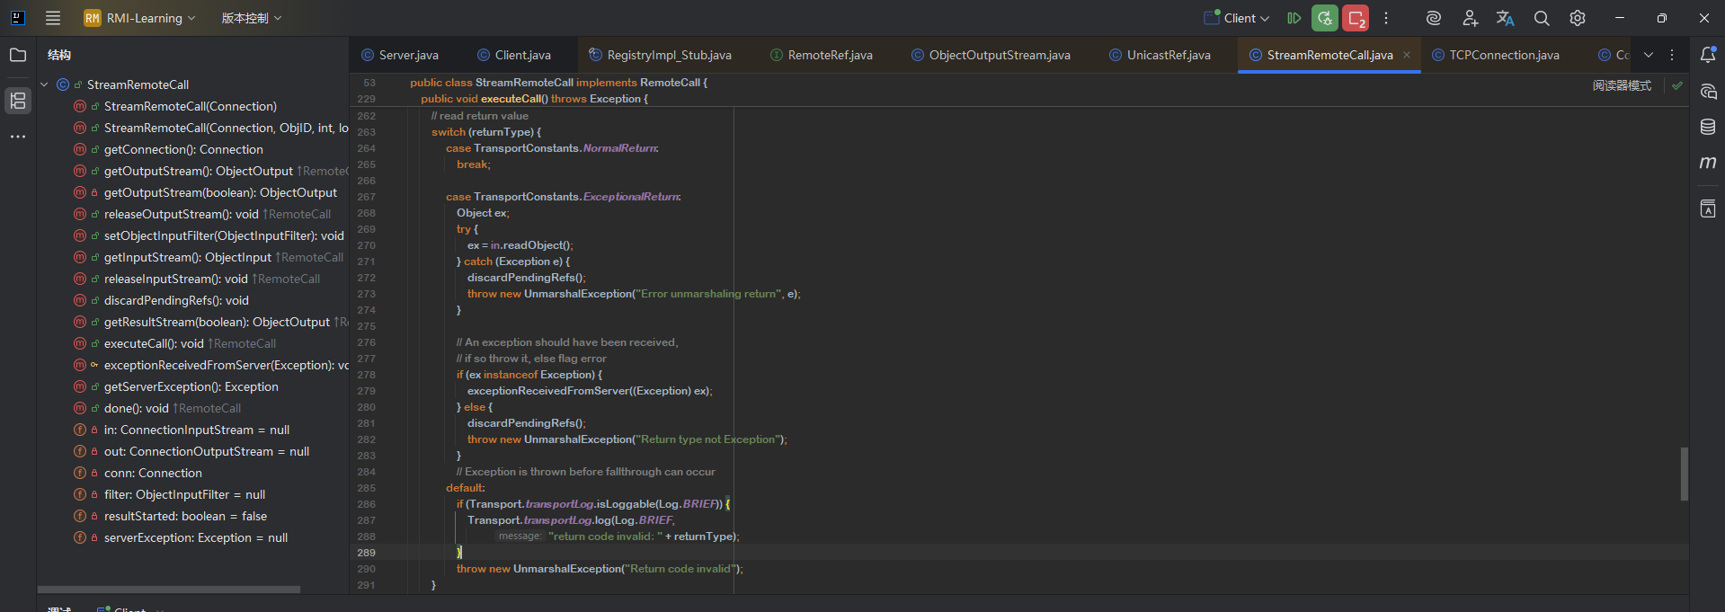Collapse the StreamRemoteCall tree node
This screenshot has height=612, width=1725.
point(44,84)
